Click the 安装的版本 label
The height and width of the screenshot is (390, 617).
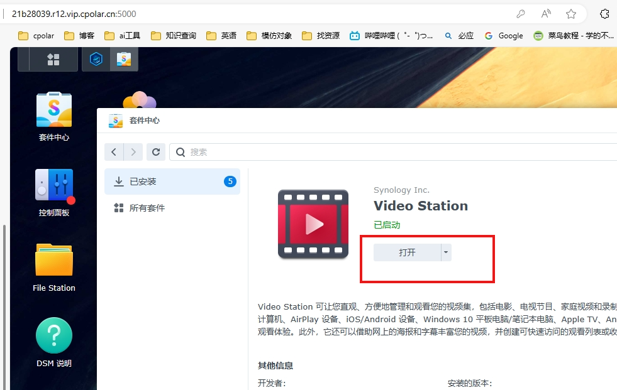tap(470, 383)
